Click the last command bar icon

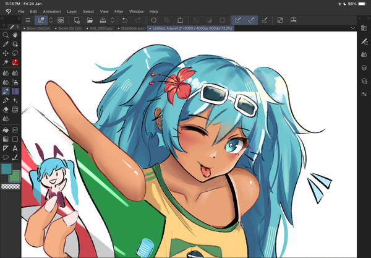293,20
